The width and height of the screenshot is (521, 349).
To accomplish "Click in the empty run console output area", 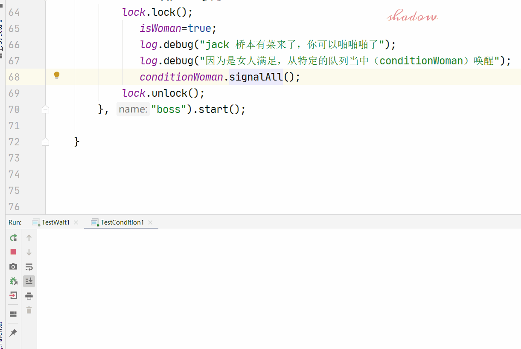I will [279, 289].
